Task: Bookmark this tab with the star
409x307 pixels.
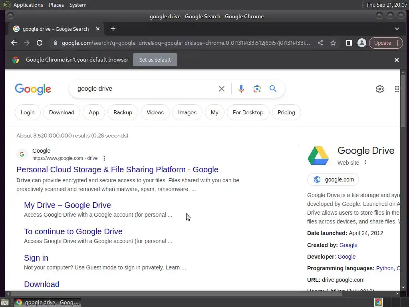Action: (x=333, y=43)
